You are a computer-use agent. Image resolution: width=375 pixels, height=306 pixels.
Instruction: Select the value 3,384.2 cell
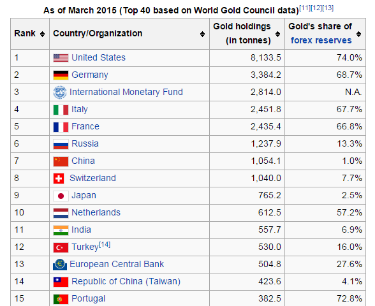(x=247, y=75)
